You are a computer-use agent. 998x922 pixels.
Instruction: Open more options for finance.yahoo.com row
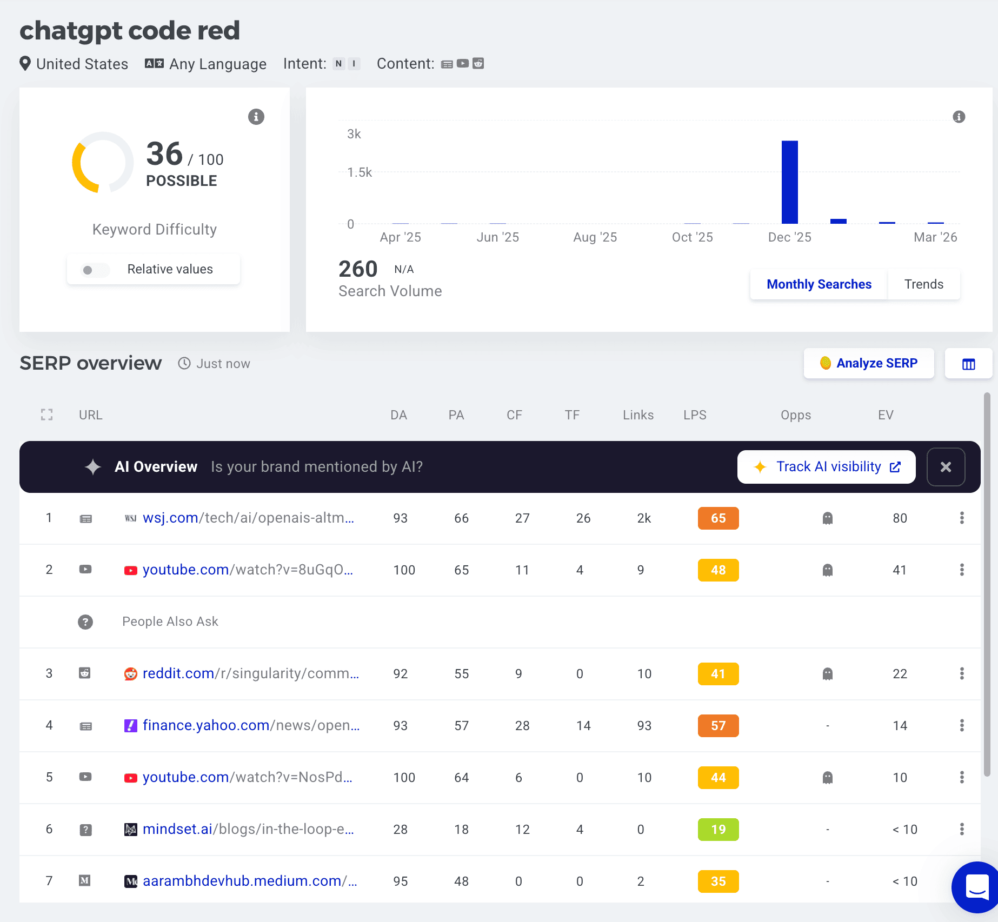coord(962,726)
